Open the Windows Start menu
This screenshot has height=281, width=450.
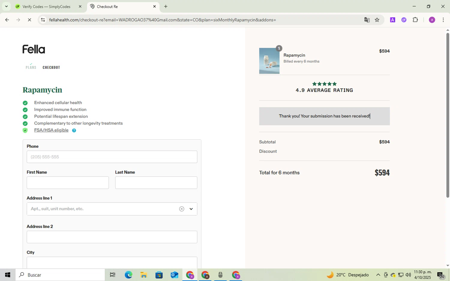[7, 275]
